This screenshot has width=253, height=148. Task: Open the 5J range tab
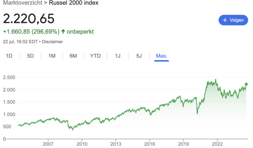139,56
